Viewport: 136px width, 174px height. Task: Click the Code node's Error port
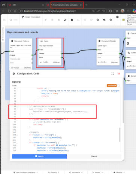pos(61,58)
